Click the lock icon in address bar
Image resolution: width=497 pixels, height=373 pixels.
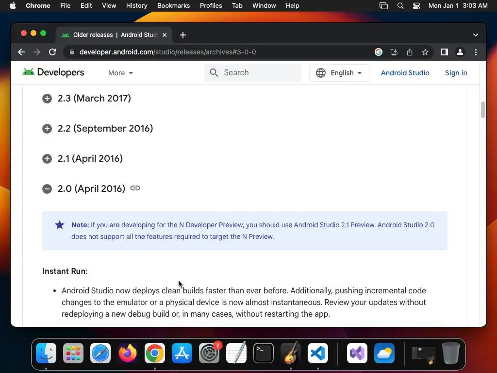72,52
